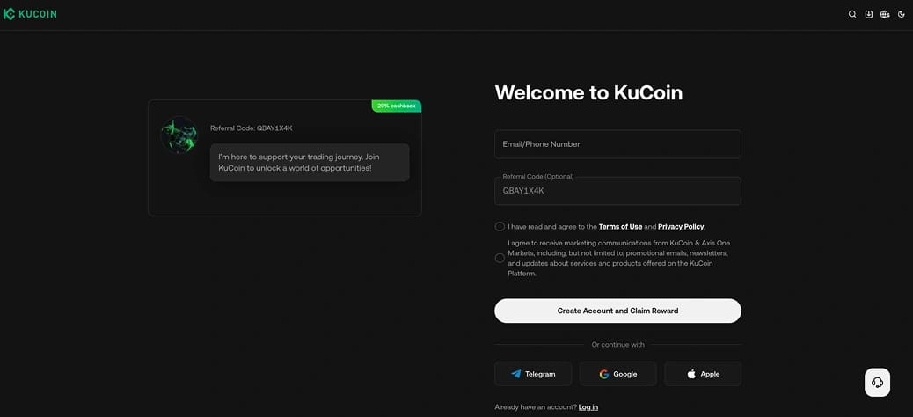Click the 'Welcome to KuCoin' heading
This screenshot has width=913, height=417.
pos(588,93)
